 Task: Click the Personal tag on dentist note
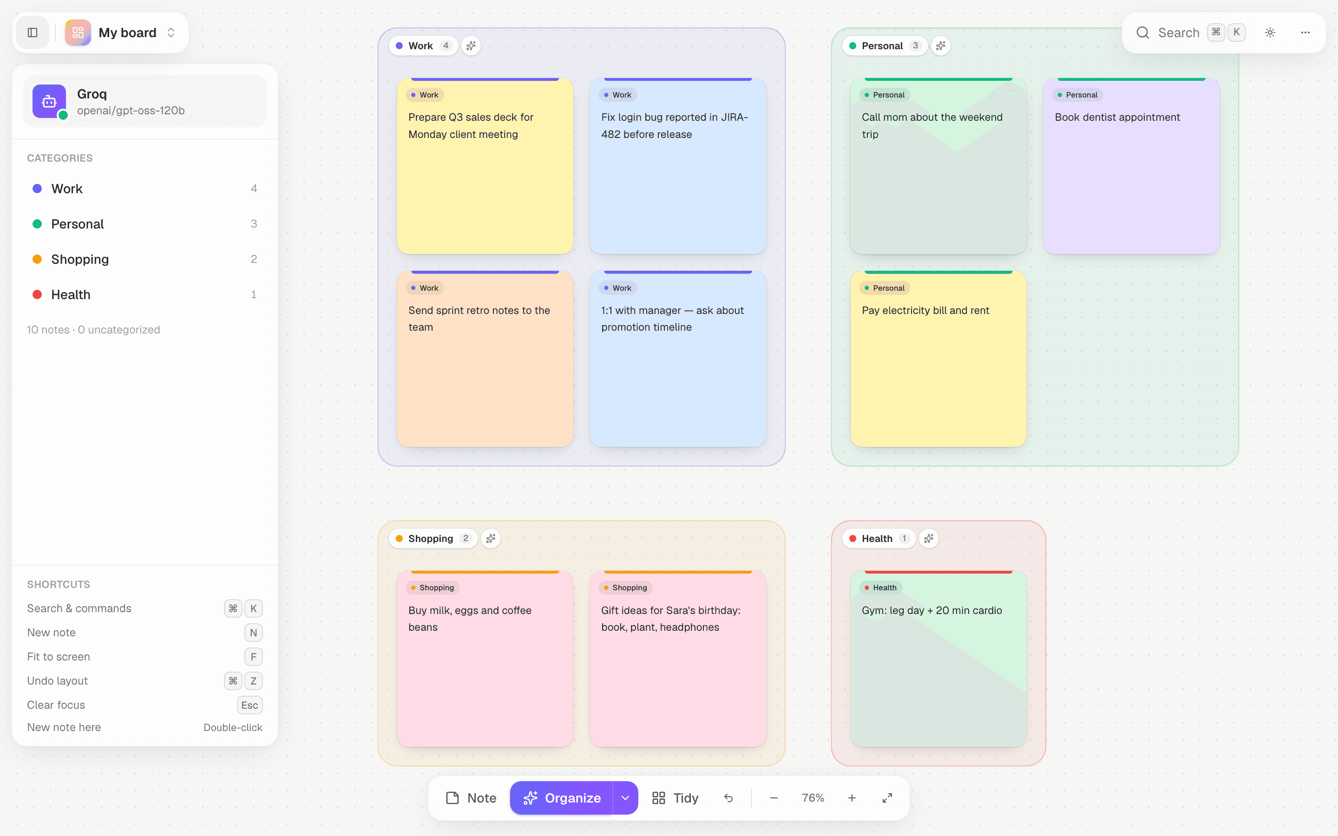(1077, 95)
